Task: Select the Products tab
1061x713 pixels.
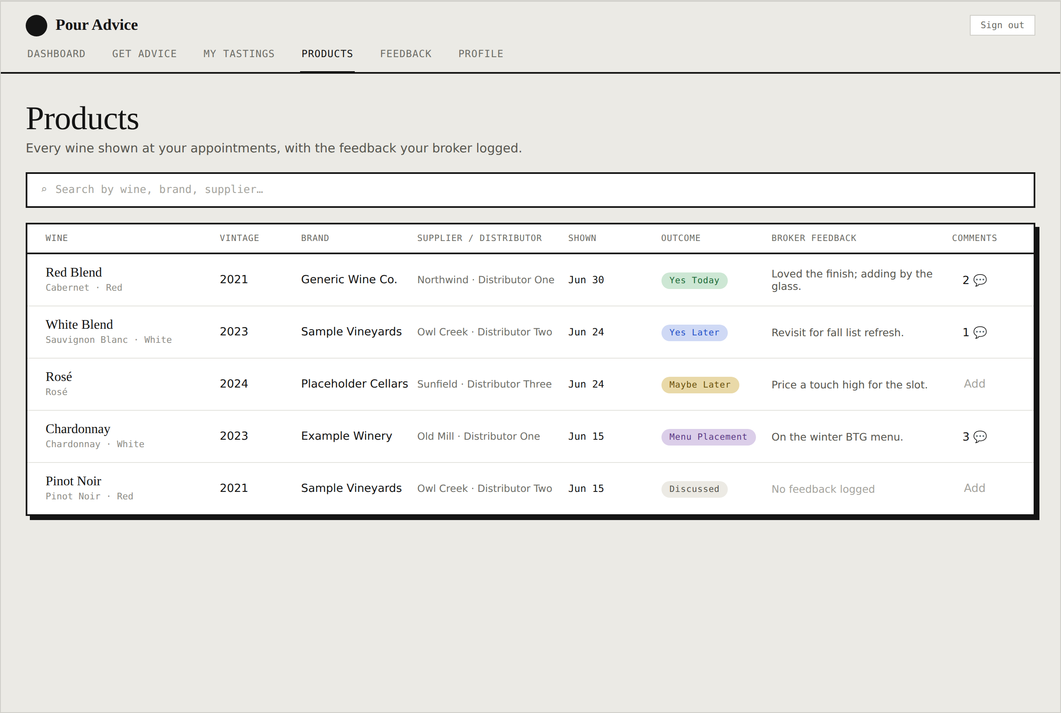Action: [x=327, y=54]
